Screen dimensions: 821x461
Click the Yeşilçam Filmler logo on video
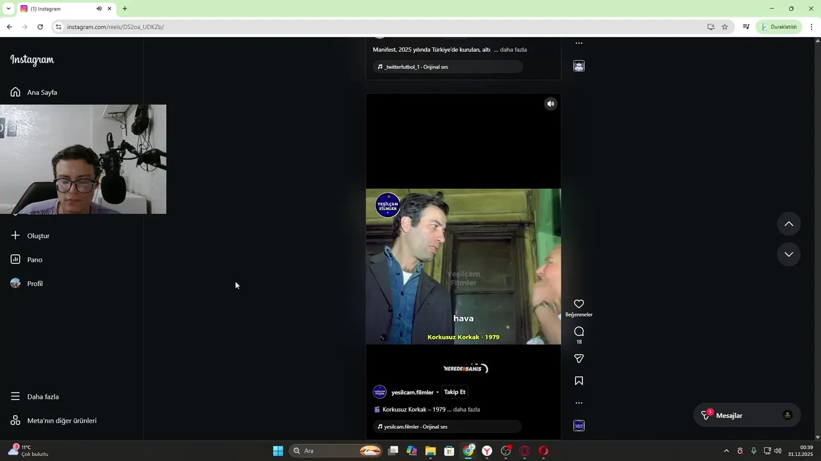(x=387, y=205)
